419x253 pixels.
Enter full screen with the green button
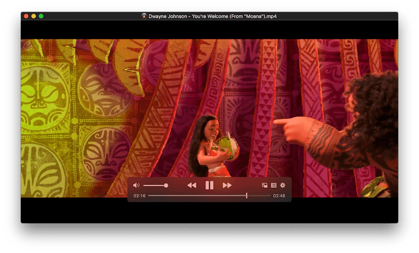pos(41,16)
